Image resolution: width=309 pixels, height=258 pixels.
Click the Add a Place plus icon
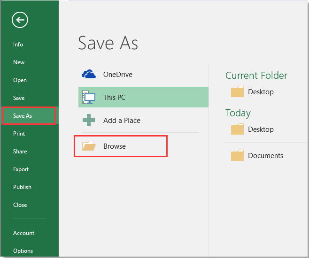89,120
